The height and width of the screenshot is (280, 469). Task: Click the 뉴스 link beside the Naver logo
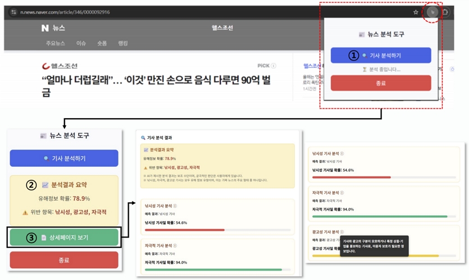pyautogui.click(x=58, y=28)
